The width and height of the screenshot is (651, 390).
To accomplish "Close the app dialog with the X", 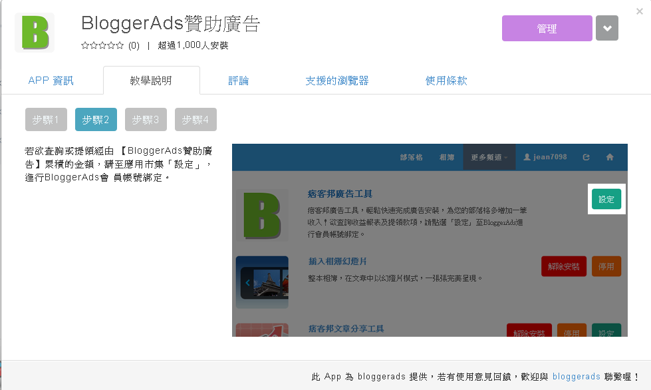I will pyautogui.click(x=640, y=11).
